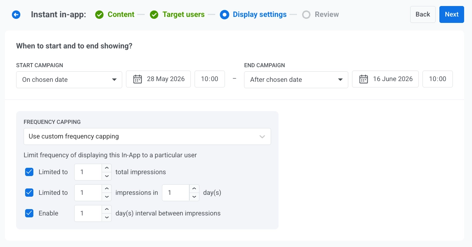Click the Next button
The image size is (472, 247).
[452, 14]
